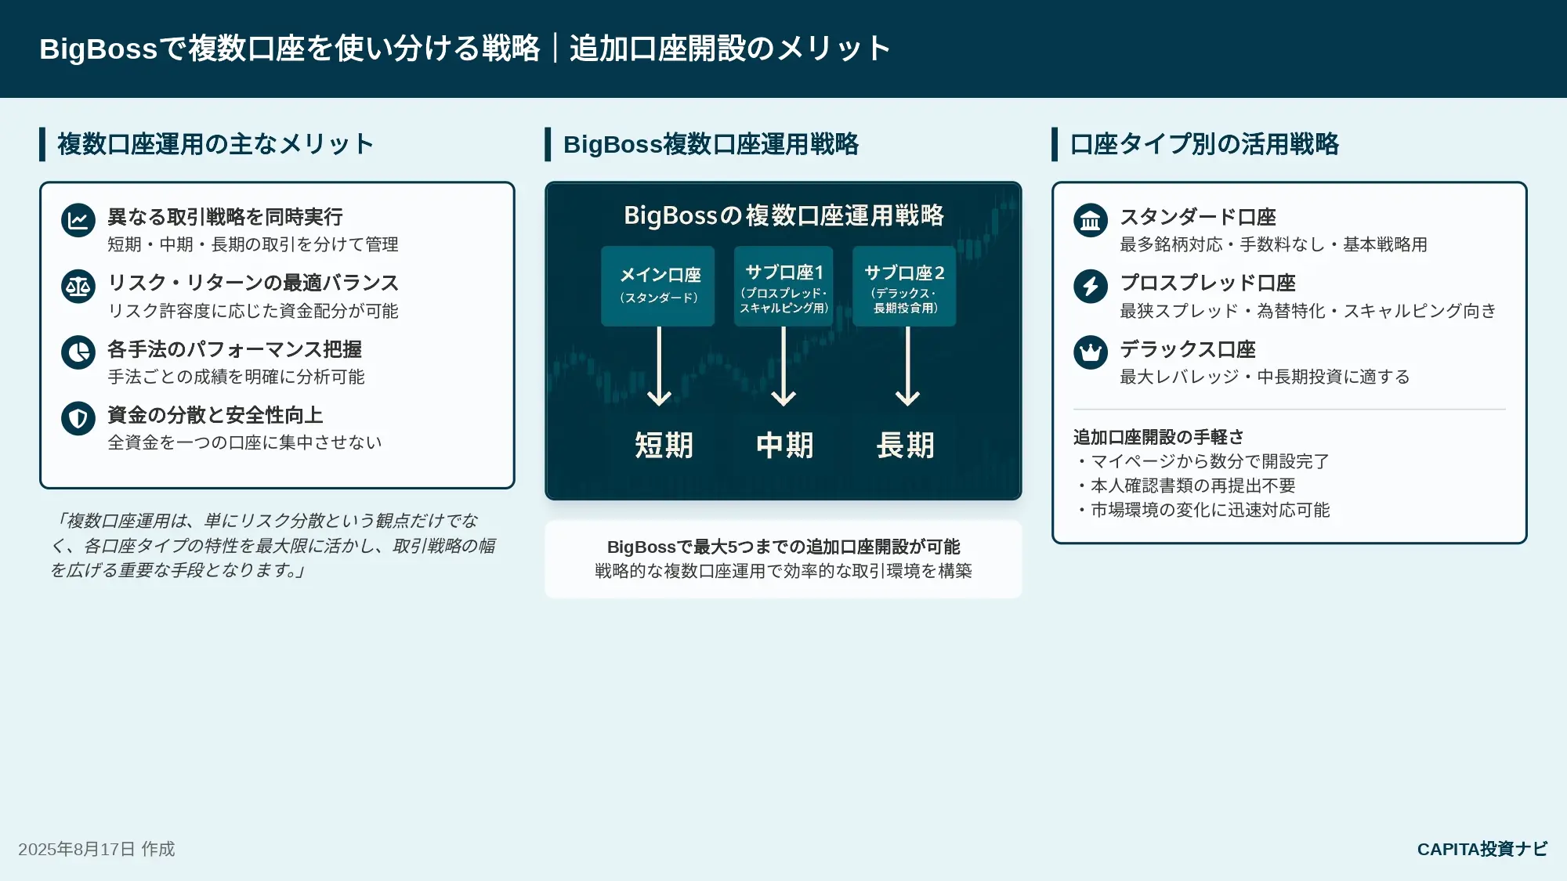Screen dimensions: 1567x881
Task: Click the プロスプレッド口座 title
Action: point(1207,283)
